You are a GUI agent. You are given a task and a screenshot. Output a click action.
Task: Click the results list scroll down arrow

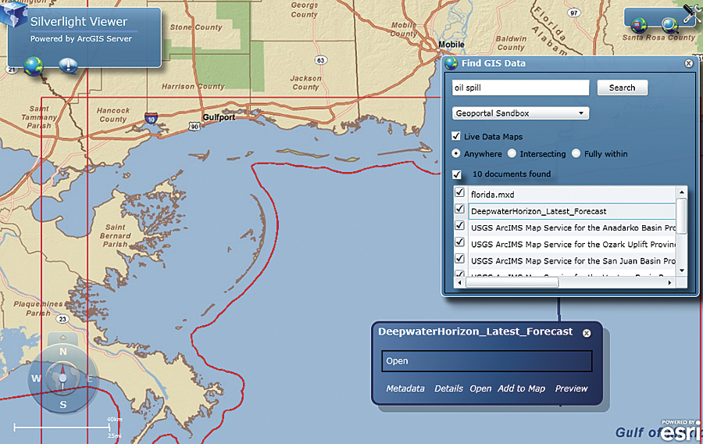coord(681,270)
